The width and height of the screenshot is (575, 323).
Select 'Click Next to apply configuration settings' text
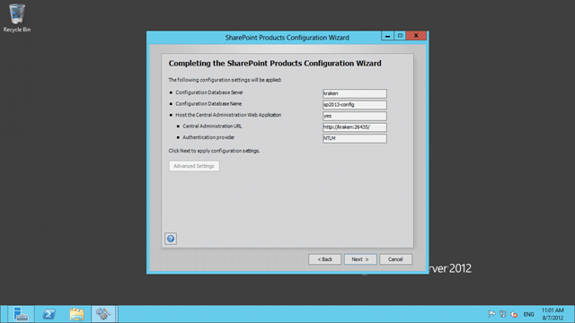pyautogui.click(x=214, y=151)
